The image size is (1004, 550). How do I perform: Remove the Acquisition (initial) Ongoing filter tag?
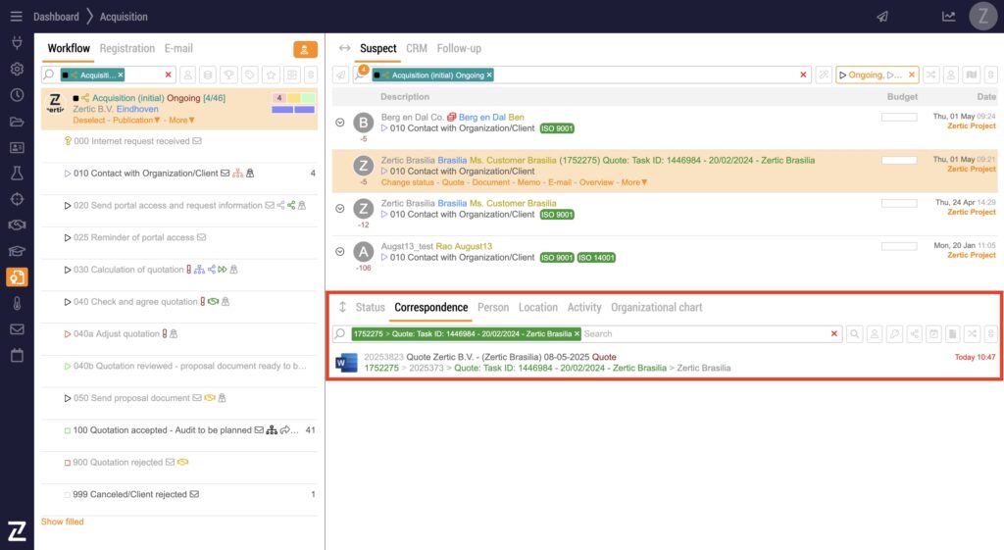point(489,75)
